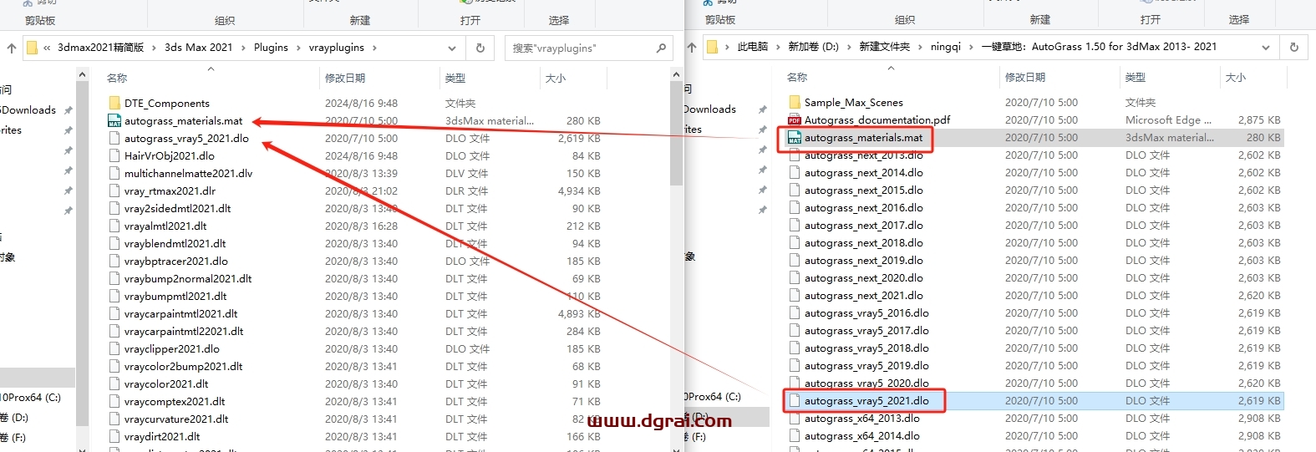1316x452 pixels.
Task: Click file icon of vraybumpmtl2021.dlt
Action: (x=114, y=296)
